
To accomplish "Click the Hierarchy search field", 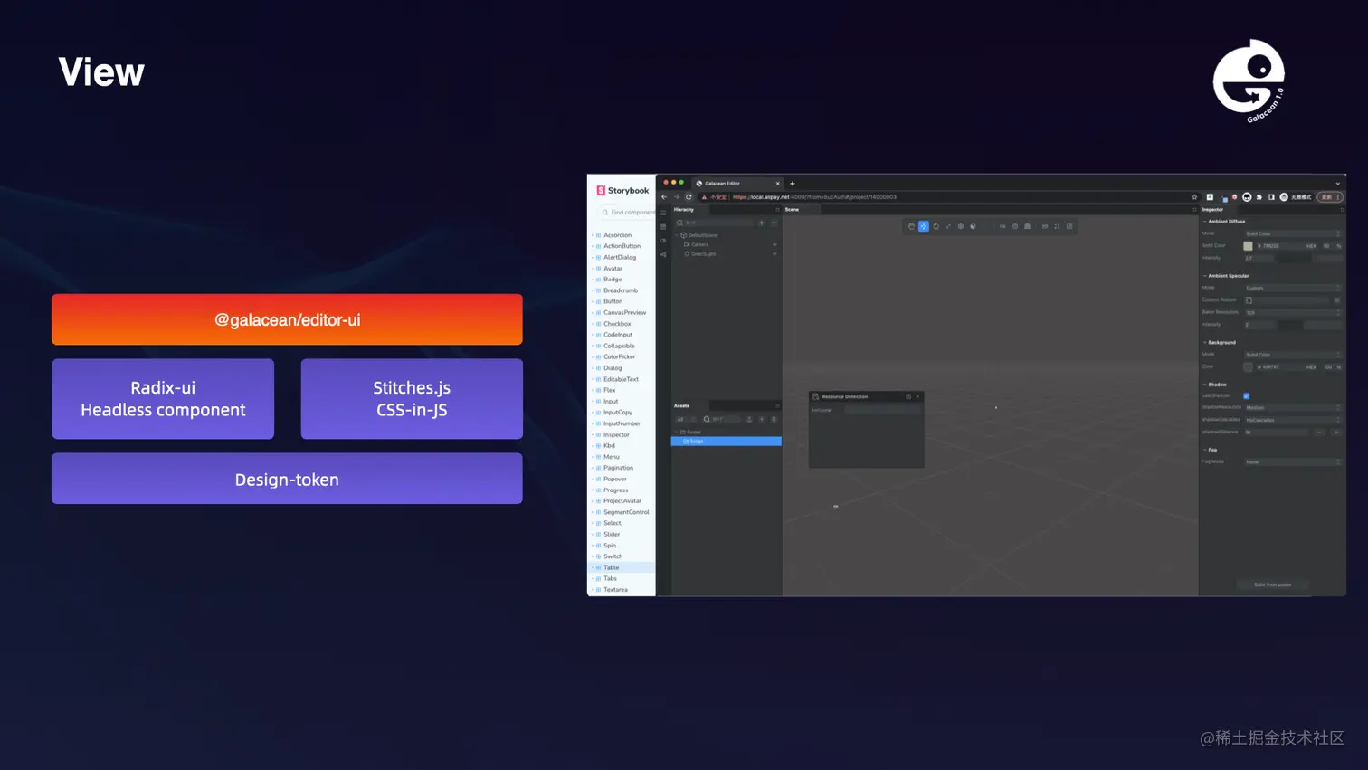I will (x=714, y=223).
